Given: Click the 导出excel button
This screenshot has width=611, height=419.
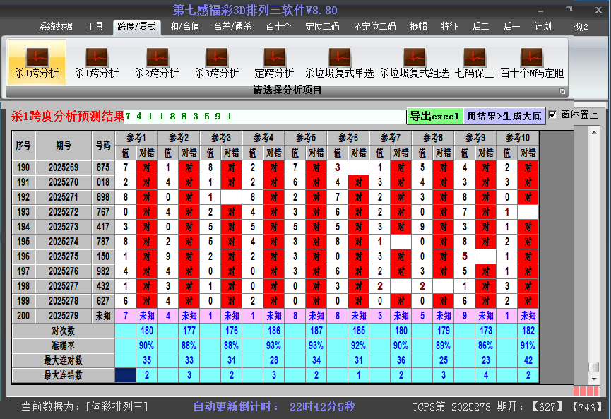Looking at the screenshot, I should 435,115.
